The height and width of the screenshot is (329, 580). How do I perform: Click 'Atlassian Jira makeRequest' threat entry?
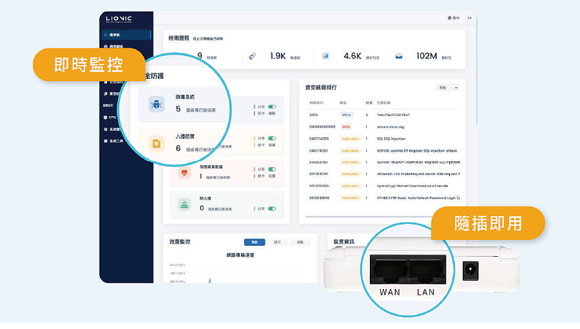tap(418, 174)
